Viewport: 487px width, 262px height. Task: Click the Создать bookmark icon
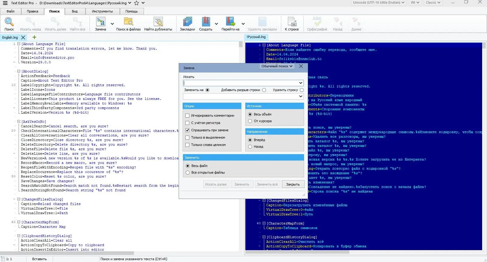click(205, 22)
